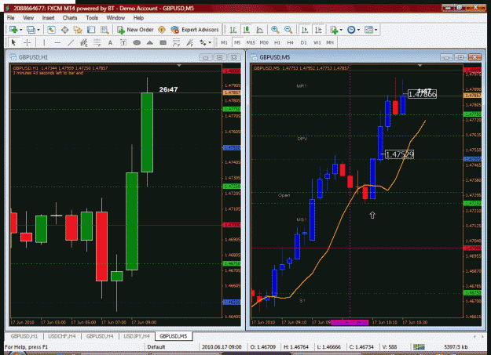Screen dimensions: 491x355
Task: Expand the New Chart dropdown arrow
Action: tap(20, 30)
